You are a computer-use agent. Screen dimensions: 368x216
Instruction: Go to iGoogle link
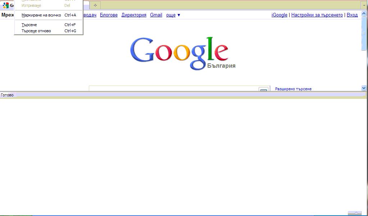coord(280,15)
